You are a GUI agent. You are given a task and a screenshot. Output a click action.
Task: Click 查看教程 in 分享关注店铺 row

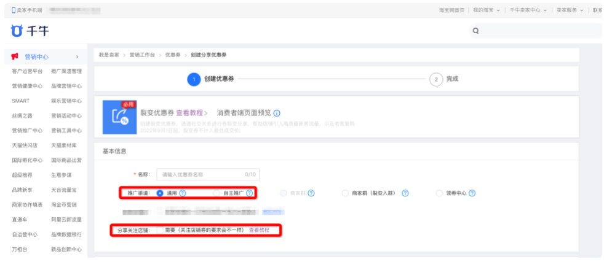[x=259, y=230]
